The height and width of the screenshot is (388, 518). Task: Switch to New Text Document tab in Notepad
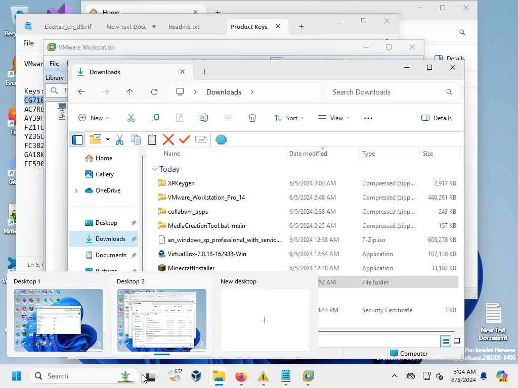tap(126, 27)
